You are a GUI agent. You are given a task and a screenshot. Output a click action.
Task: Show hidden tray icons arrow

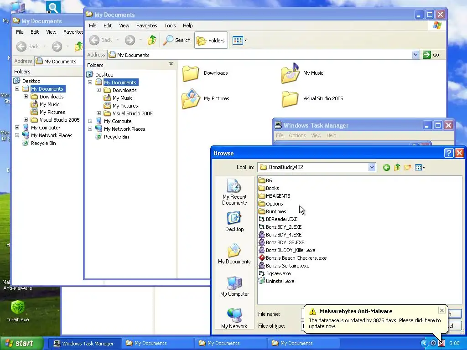(424, 344)
